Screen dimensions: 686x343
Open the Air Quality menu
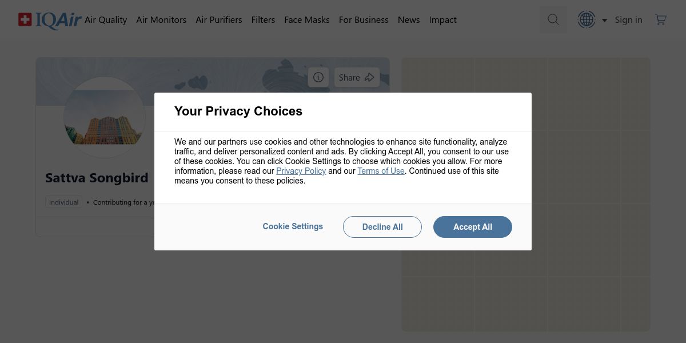pyautogui.click(x=106, y=19)
